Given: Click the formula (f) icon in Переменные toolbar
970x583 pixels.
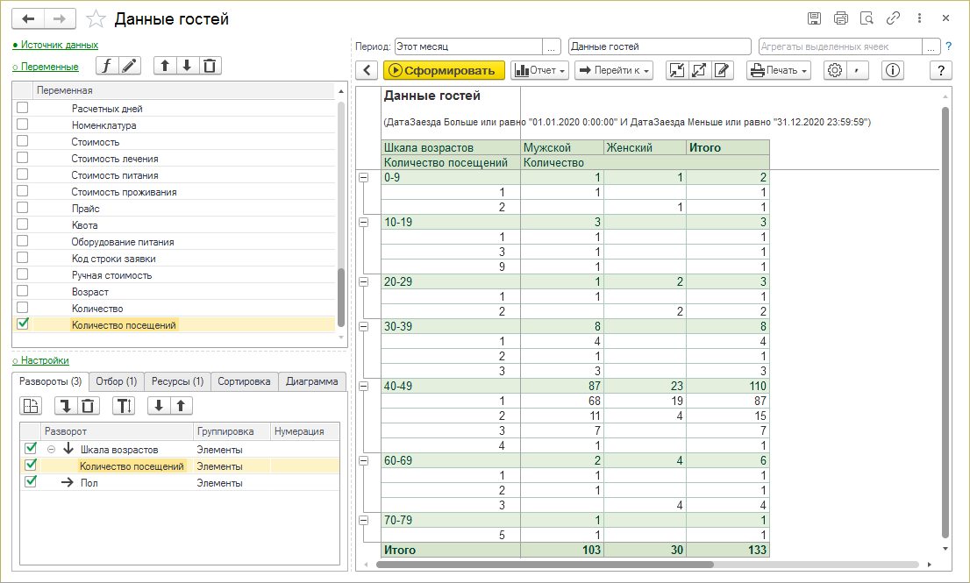Looking at the screenshot, I should coord(107,66).
